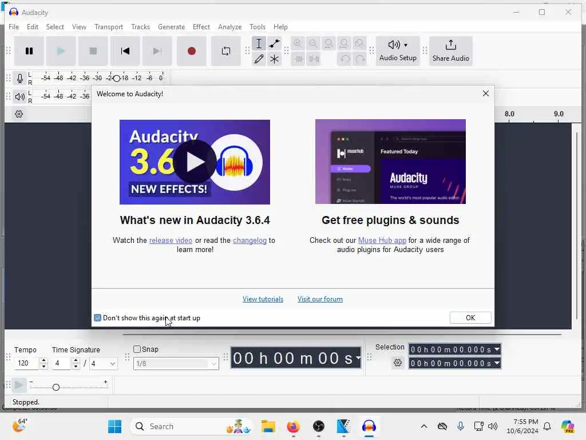Open the Transport menu
This screenshot has width=586, height=440.
108,27
